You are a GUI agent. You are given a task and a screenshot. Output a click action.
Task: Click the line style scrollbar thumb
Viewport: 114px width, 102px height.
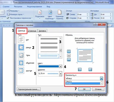[60, 50]
